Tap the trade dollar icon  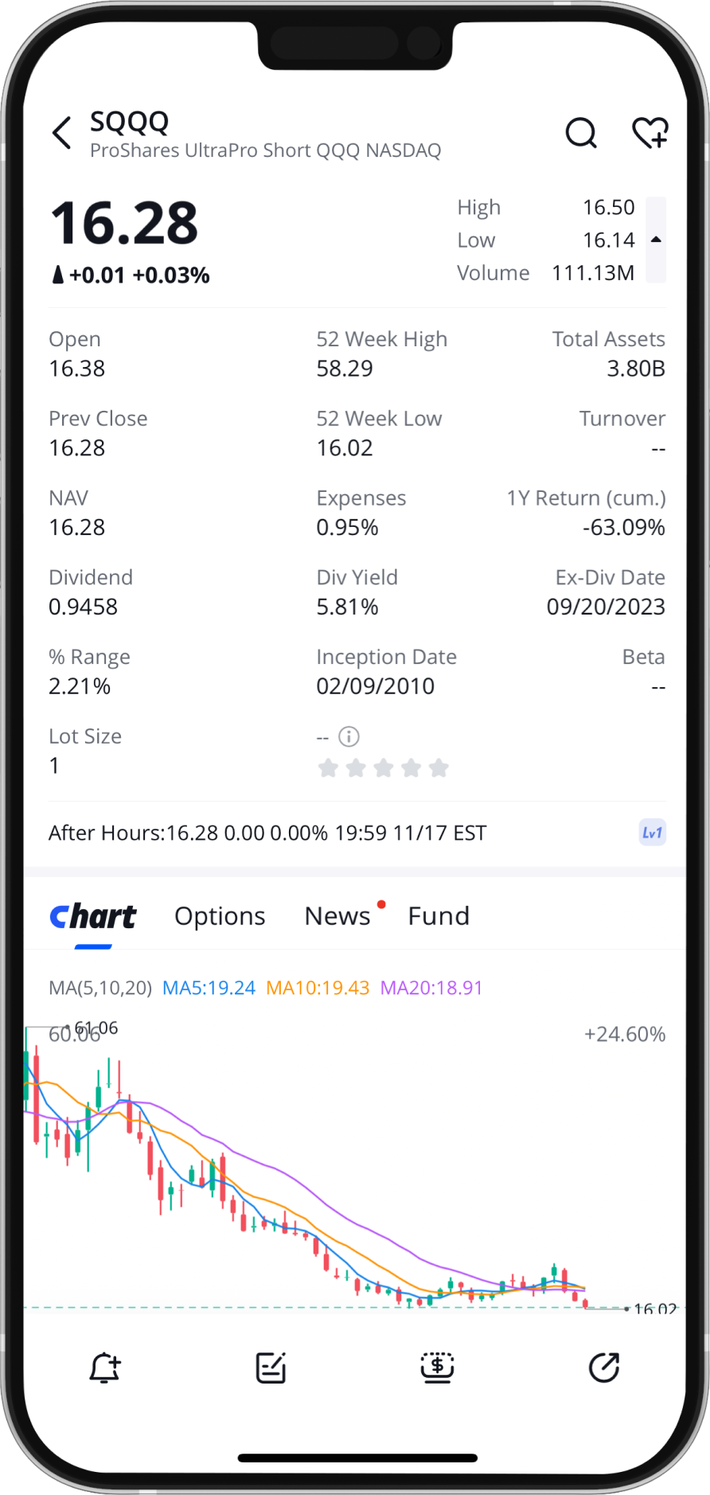(437, 1368)
